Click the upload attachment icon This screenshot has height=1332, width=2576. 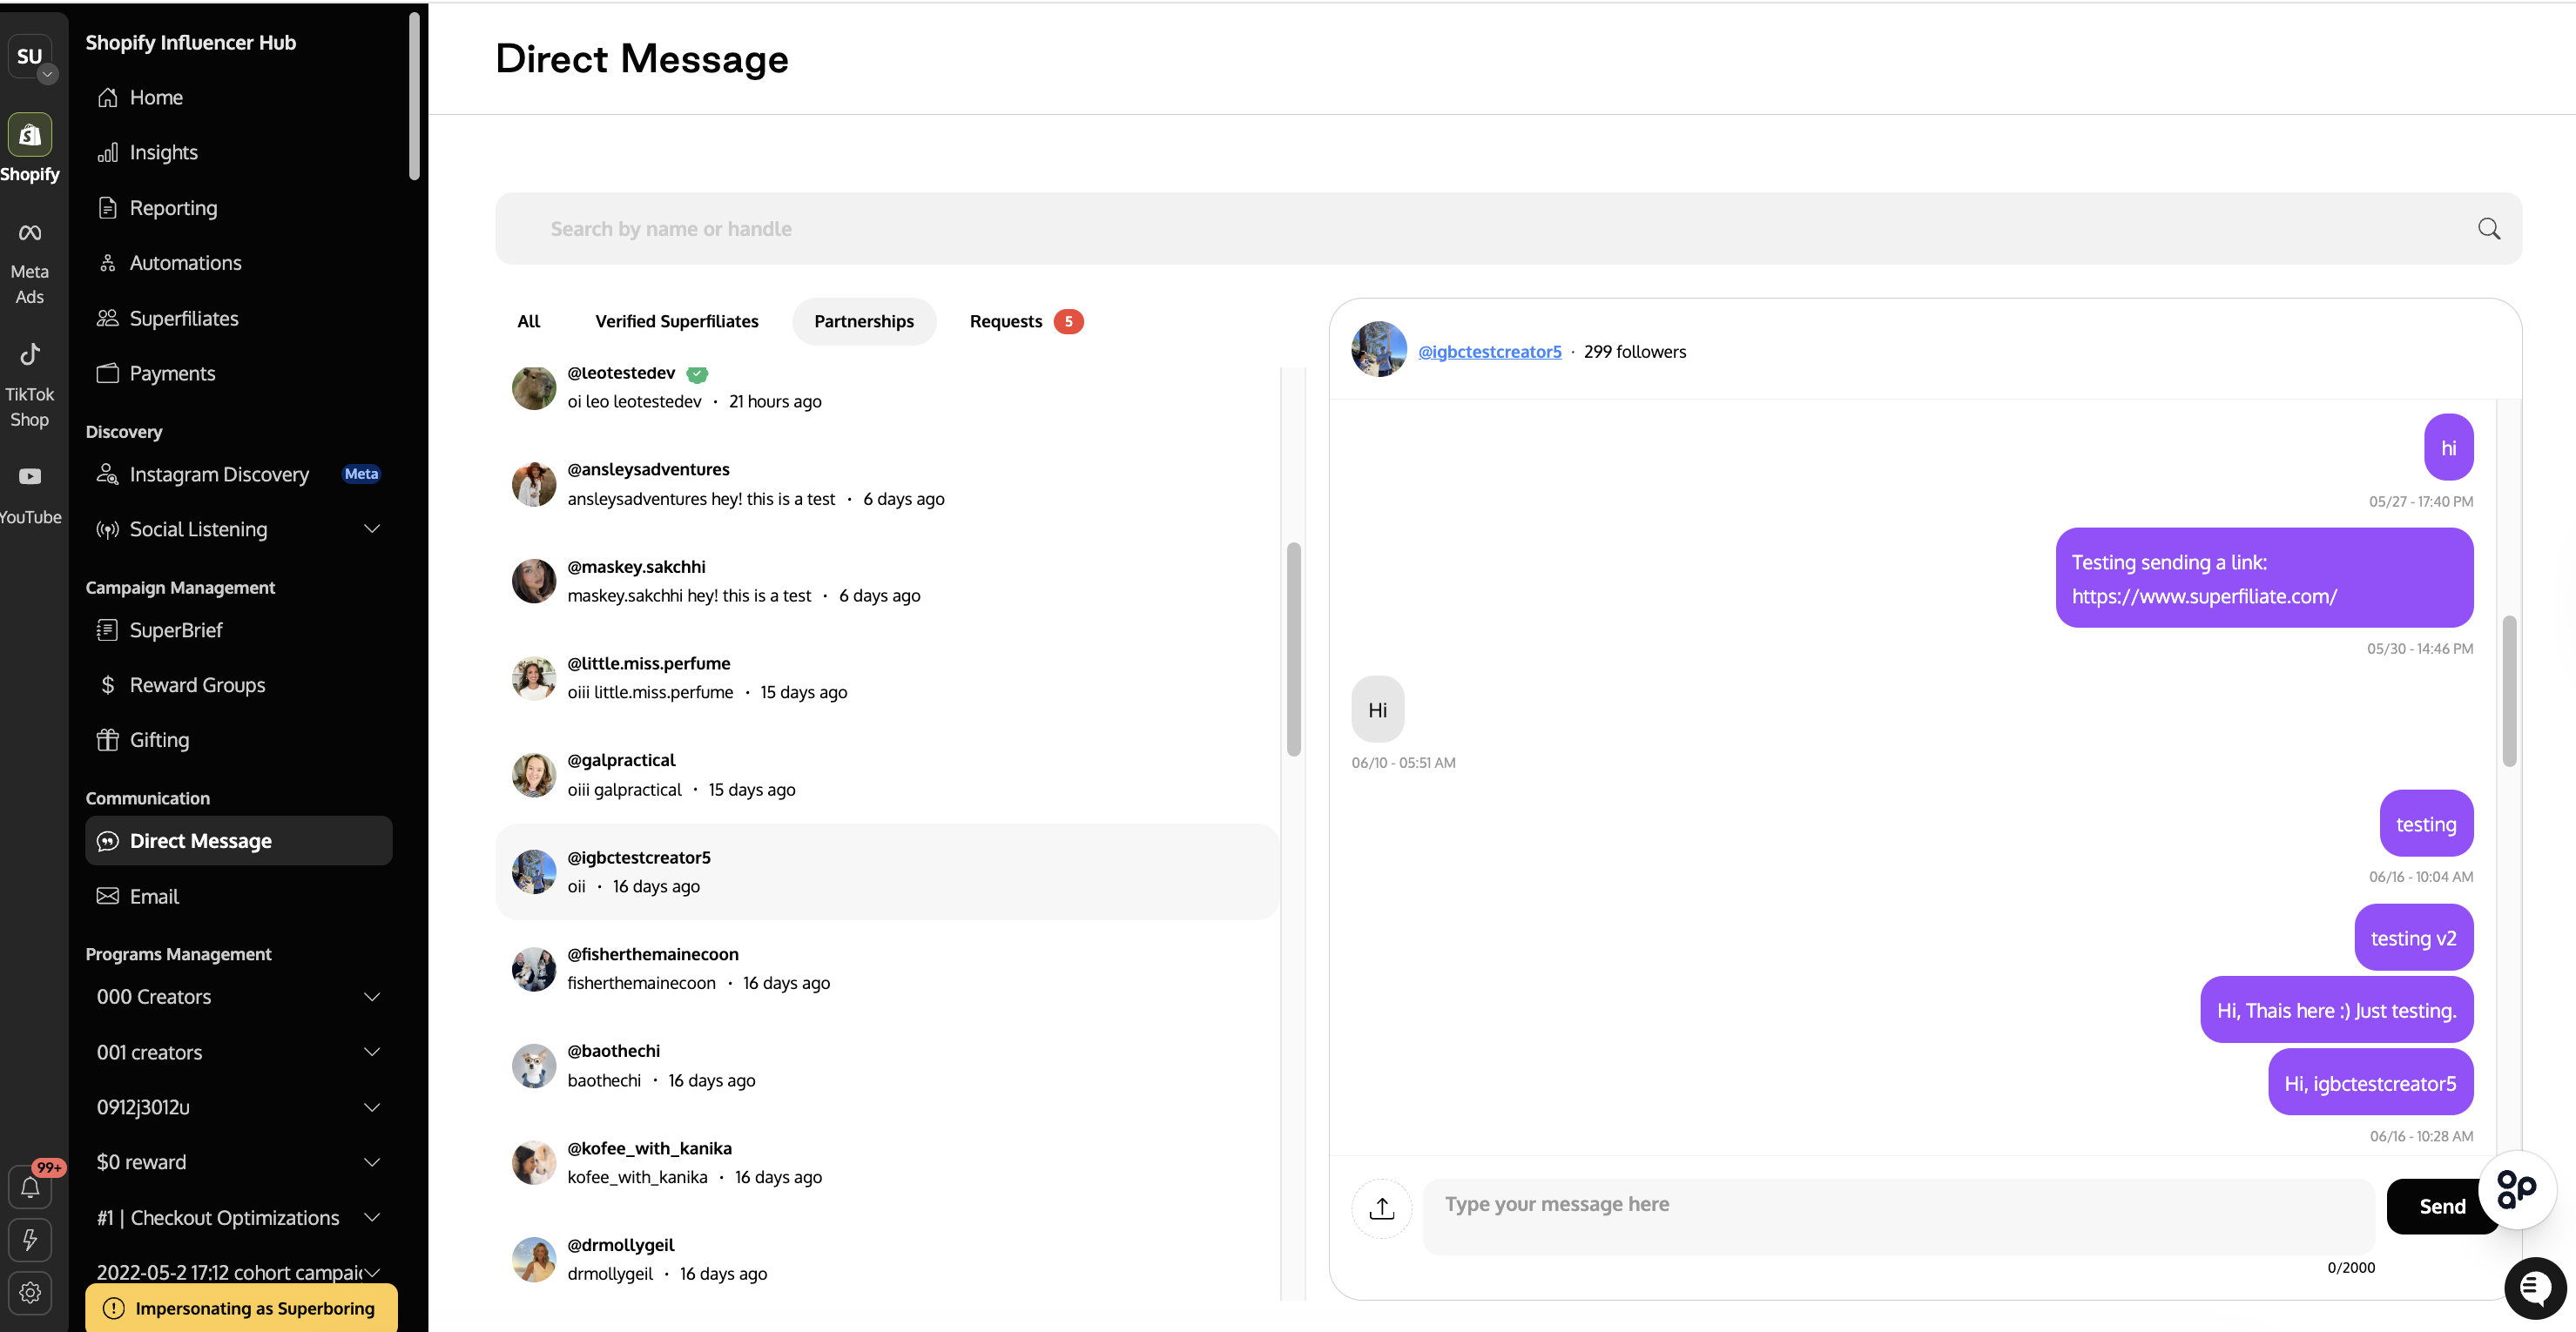pos(1381,1208)
